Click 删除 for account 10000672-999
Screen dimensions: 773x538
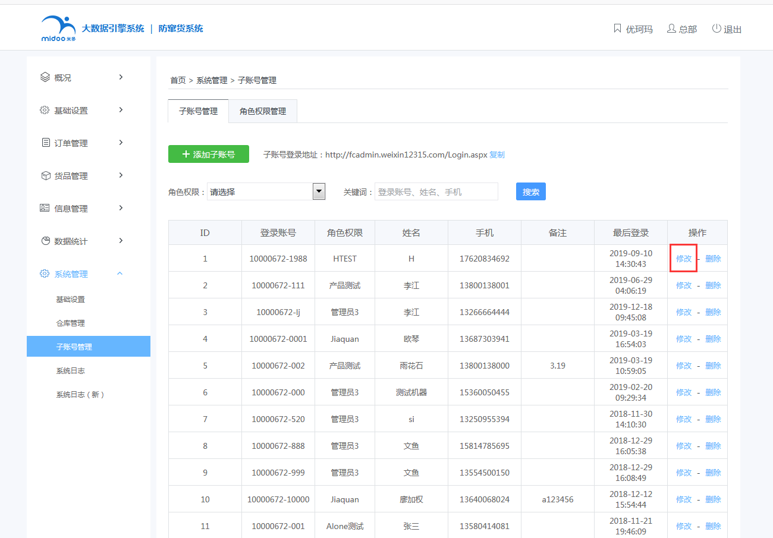tap(713, 473)
